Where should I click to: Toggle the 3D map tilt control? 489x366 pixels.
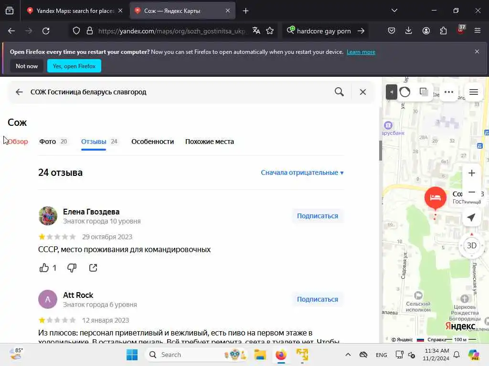click(471, 245)
